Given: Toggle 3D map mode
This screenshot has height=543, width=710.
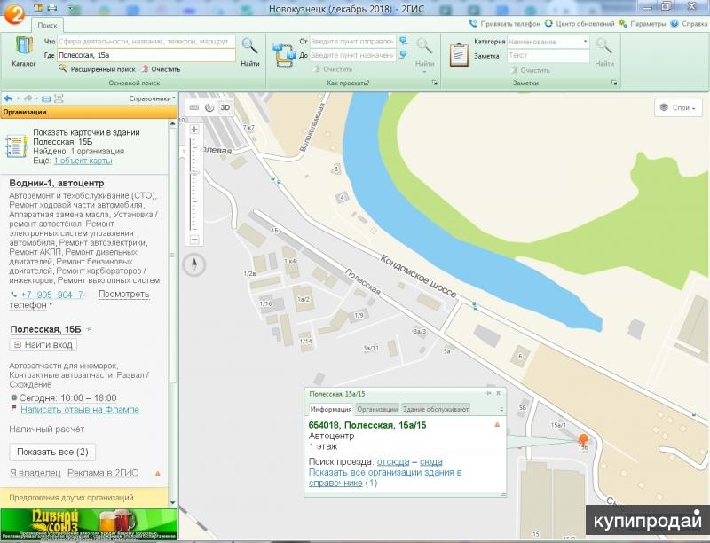Looking at the screenshot, I should point(225,107).
